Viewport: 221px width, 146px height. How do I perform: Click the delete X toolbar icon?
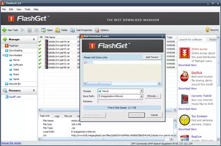(36, 30)
